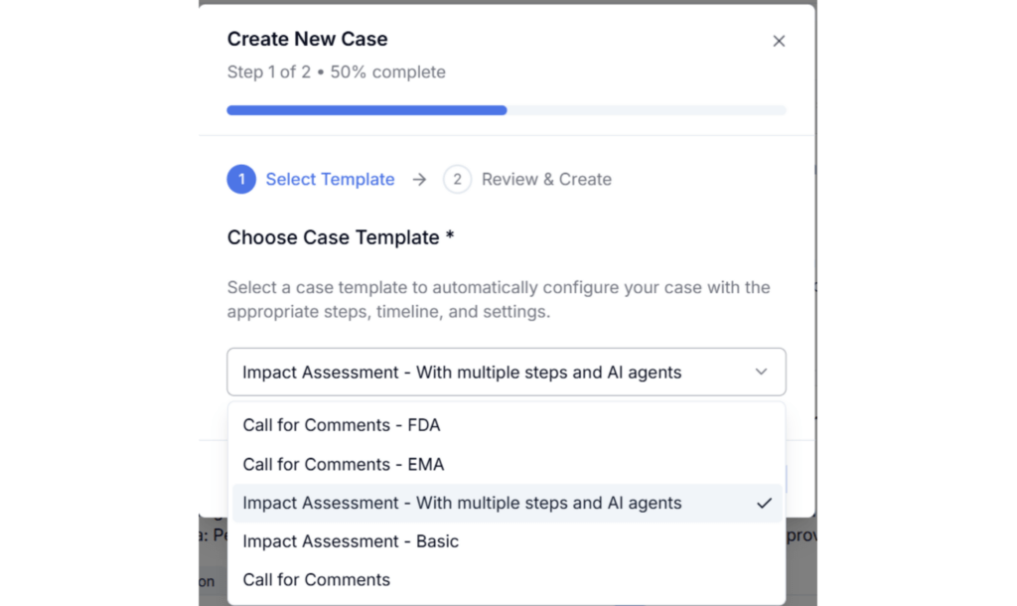Image resolution: width=1017 pixels, height=606 pixels.
Task: Click the blue progress bar fill
Action: pyautogui.click(x=366, y=110)
